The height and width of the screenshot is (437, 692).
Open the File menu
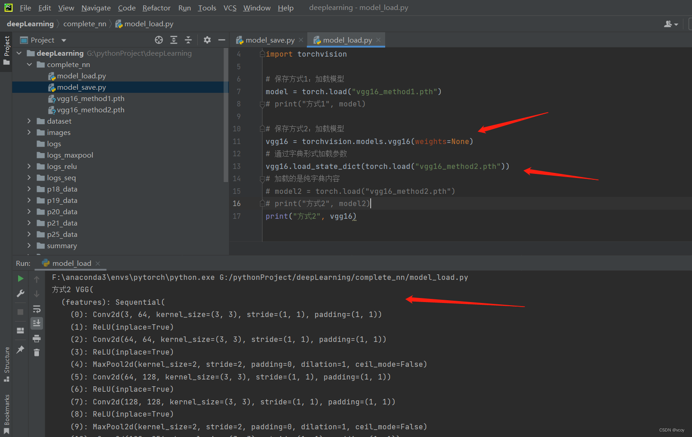click(25, 8)
